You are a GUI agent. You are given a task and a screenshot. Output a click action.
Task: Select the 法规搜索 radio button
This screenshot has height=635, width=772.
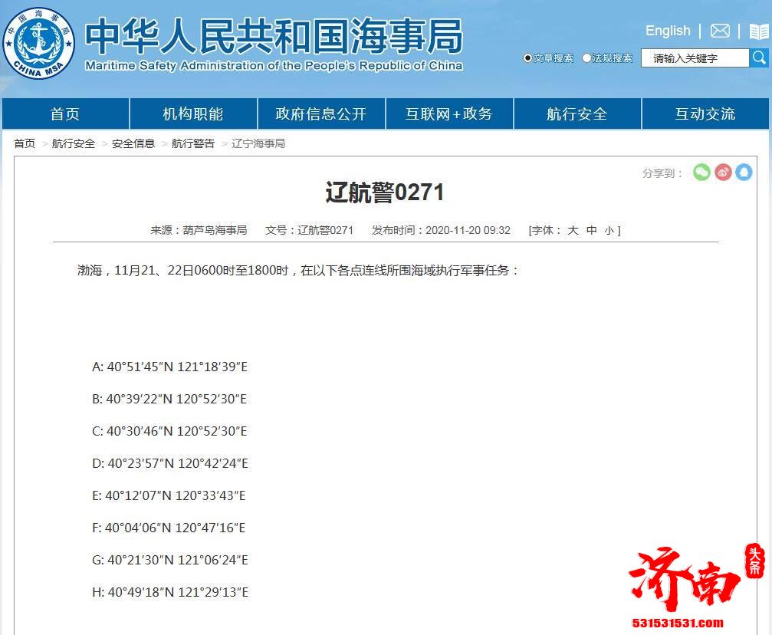tap(586, 58)
